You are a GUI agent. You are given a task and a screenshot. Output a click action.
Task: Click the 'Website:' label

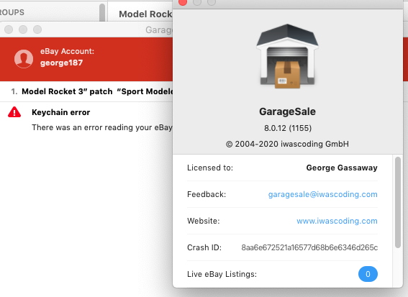coord(204,221)
